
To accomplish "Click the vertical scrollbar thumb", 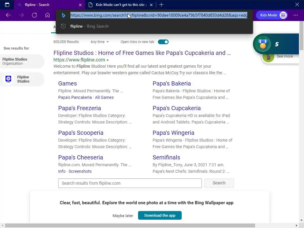I will pyautogui.click(x=302, y=36).
